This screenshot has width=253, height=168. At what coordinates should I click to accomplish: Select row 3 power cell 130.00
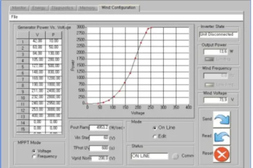[x=53, y=54]
